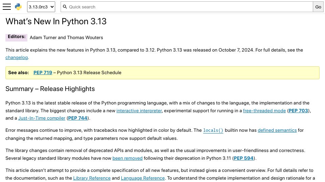Click the magnifier icon in search bar
The width and height of the screenshot is (325, 182).
point(65,7)
